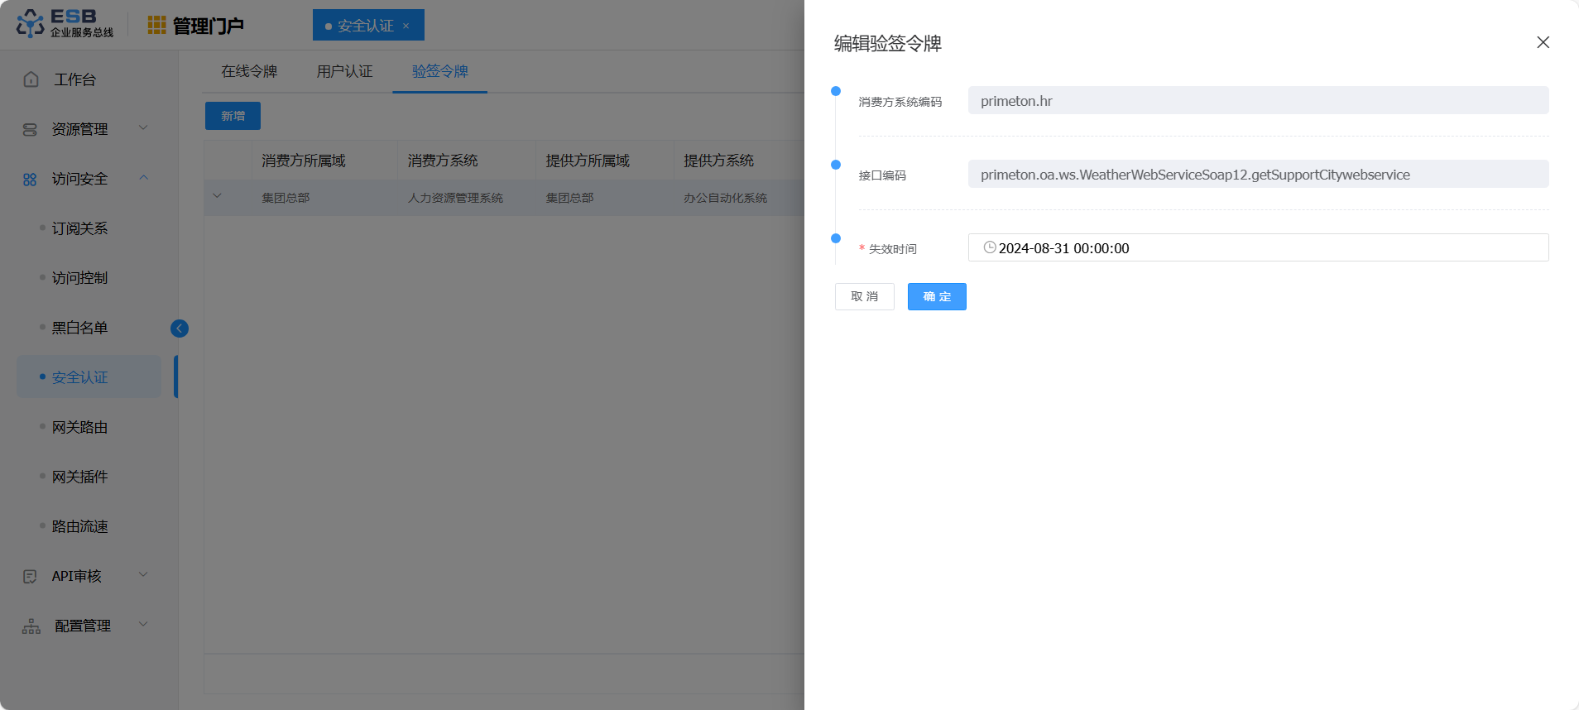Expand the 资源管理 menu chevron
The width and height of the screenshot is (1579, 710).
(143, 128)
